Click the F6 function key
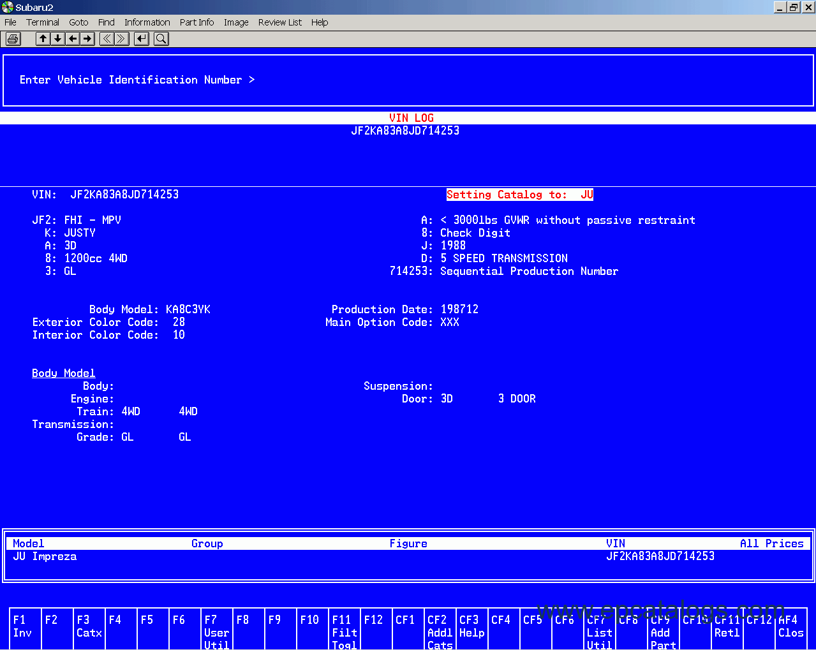This screenshot has height=650, width=816. click(185, 629)
